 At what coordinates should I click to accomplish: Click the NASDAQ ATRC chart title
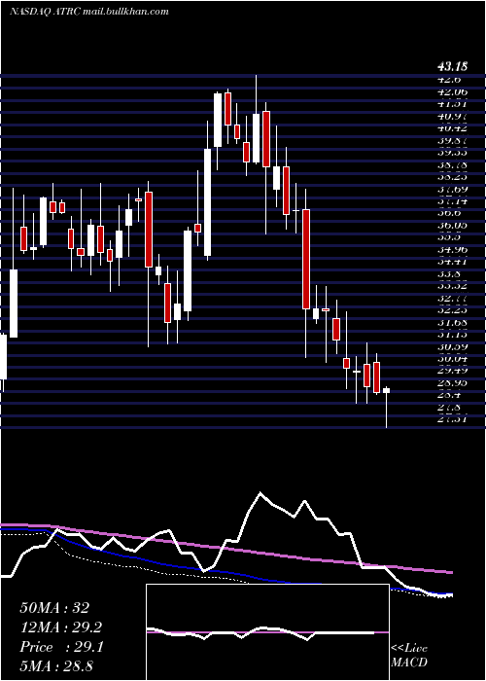pyautogui.click(x=89, y=12)
